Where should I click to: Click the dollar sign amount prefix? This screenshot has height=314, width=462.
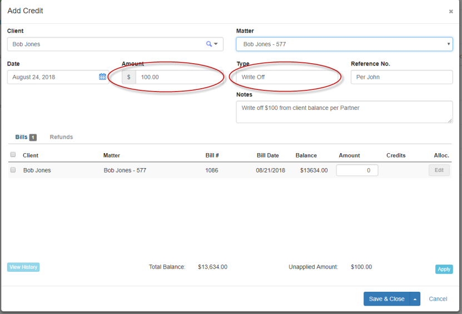click(128, 77)
